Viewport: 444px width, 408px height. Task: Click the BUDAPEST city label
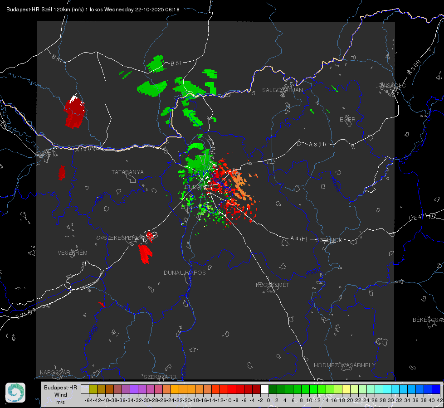200,187
